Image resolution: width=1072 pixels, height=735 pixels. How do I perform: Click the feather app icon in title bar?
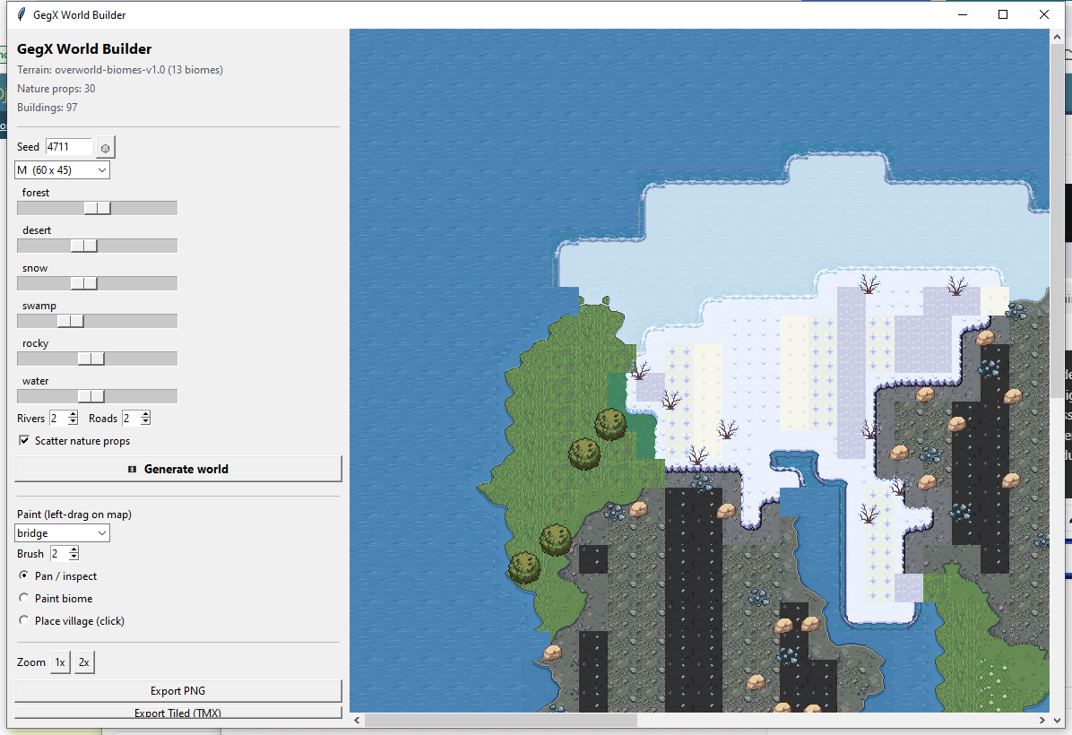click(22, 14)
